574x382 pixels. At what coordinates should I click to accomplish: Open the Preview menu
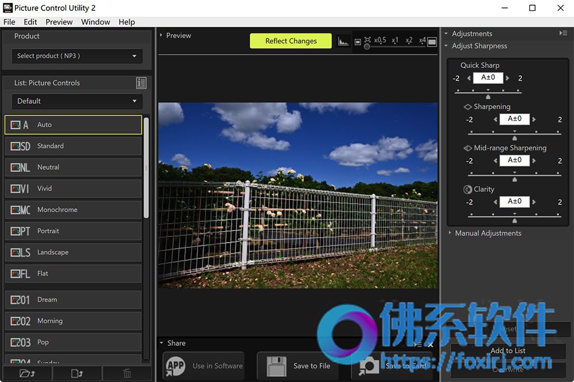pyautogui.click(x=59, y=22)
